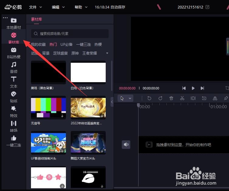Image resolution: width=229 pixels, height=191 pixels.
Task: Click the search field 搜索视频场景/元素
Action: pyautogui.click(x=70, y=34)
